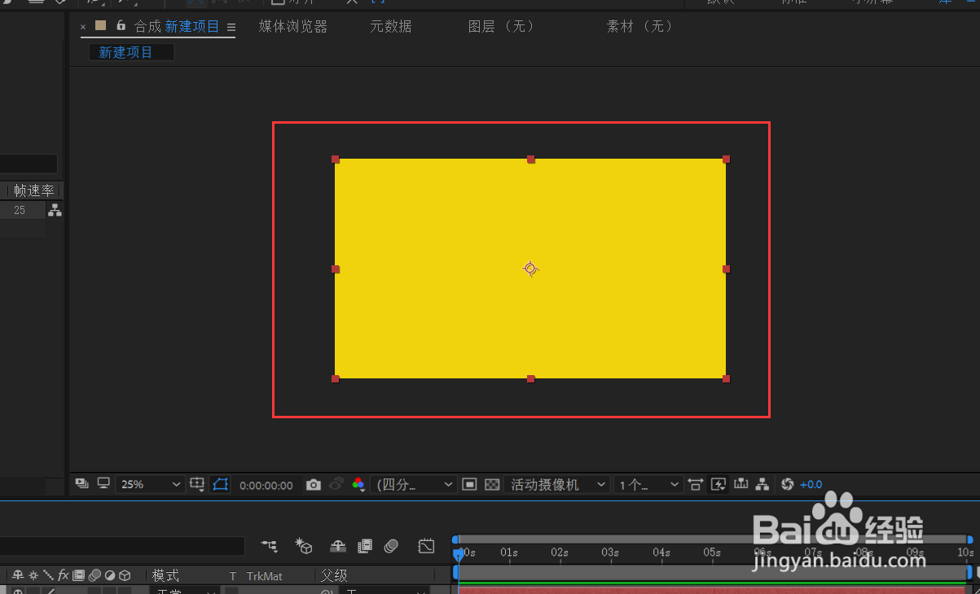Viewport: 980px width, 594px height.
Task: Click the Fast Previews lightning icon
Action: pos(719,484)
